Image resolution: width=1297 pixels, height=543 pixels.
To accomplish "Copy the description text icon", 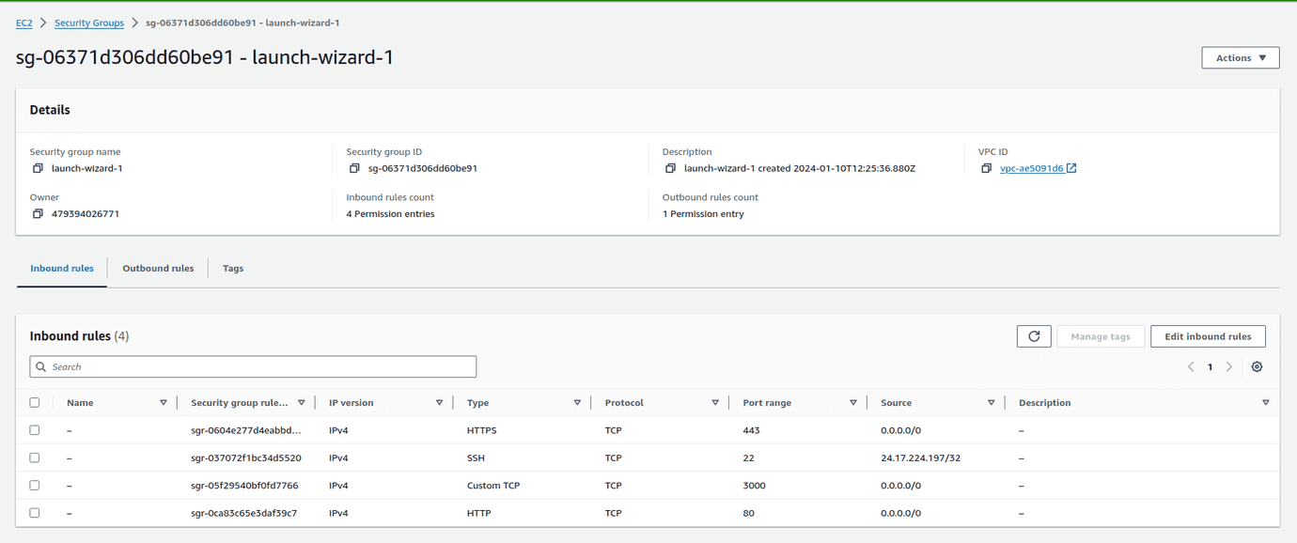I will click(x=670, y=168).
